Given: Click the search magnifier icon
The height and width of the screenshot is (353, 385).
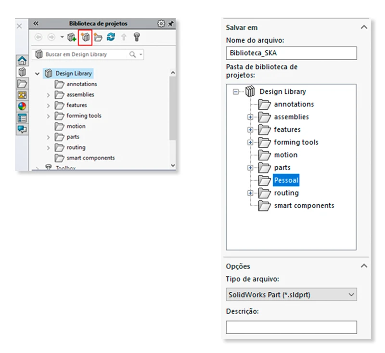Looking at the screenshot, I should click(132, 54).
